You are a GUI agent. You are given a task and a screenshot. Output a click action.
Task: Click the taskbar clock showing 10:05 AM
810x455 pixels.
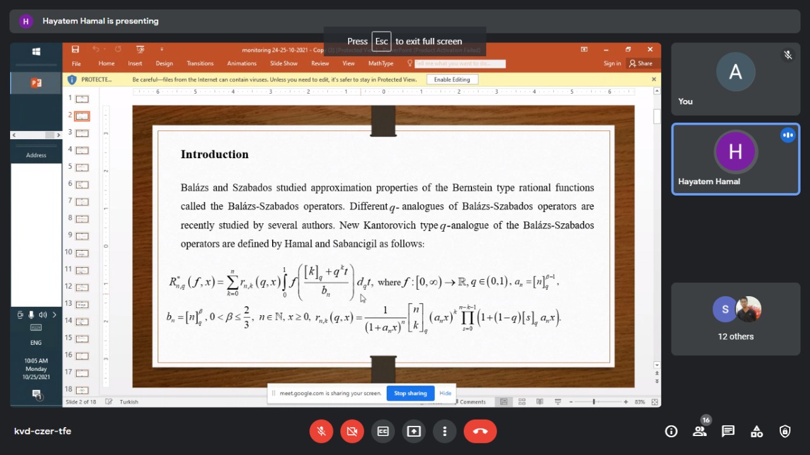coord(36,368)
